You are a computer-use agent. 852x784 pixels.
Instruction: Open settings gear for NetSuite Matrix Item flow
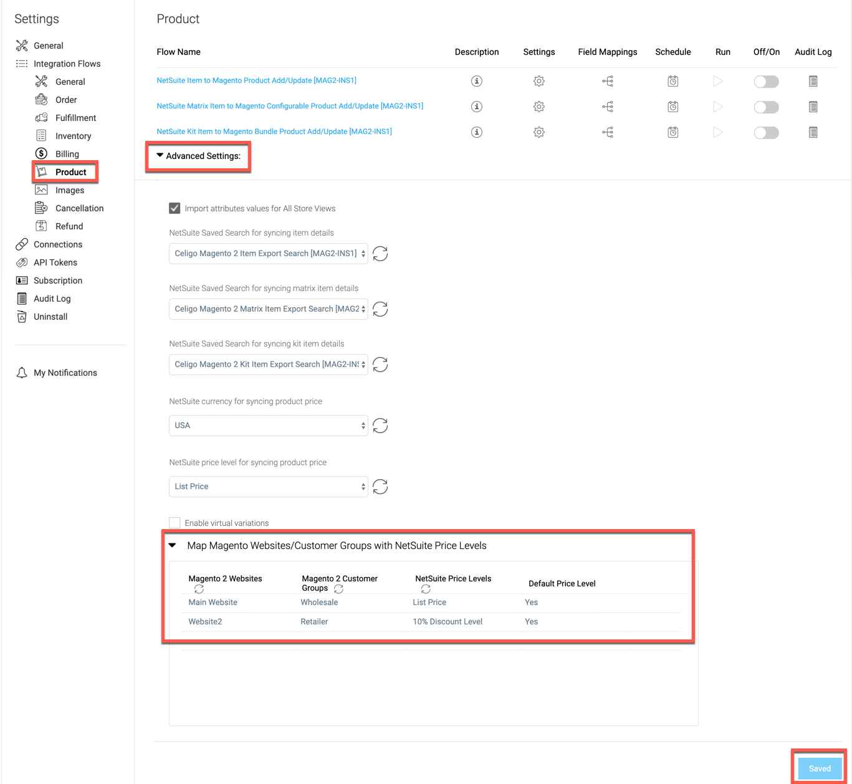click(539, 107)
